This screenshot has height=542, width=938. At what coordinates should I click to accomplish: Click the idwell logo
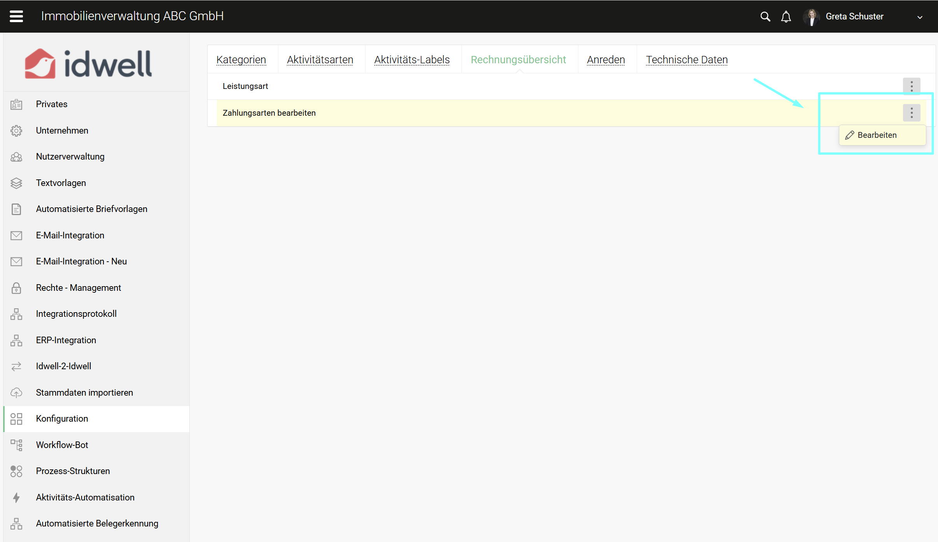point(88,64)
